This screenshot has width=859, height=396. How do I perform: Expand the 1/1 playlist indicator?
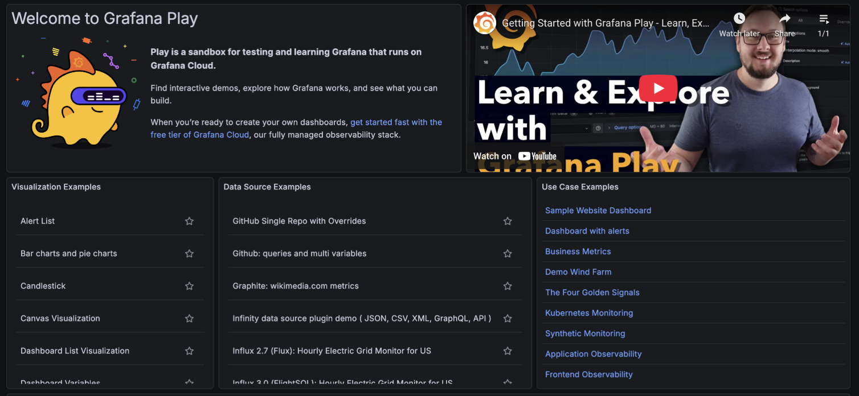coord(824,33)
